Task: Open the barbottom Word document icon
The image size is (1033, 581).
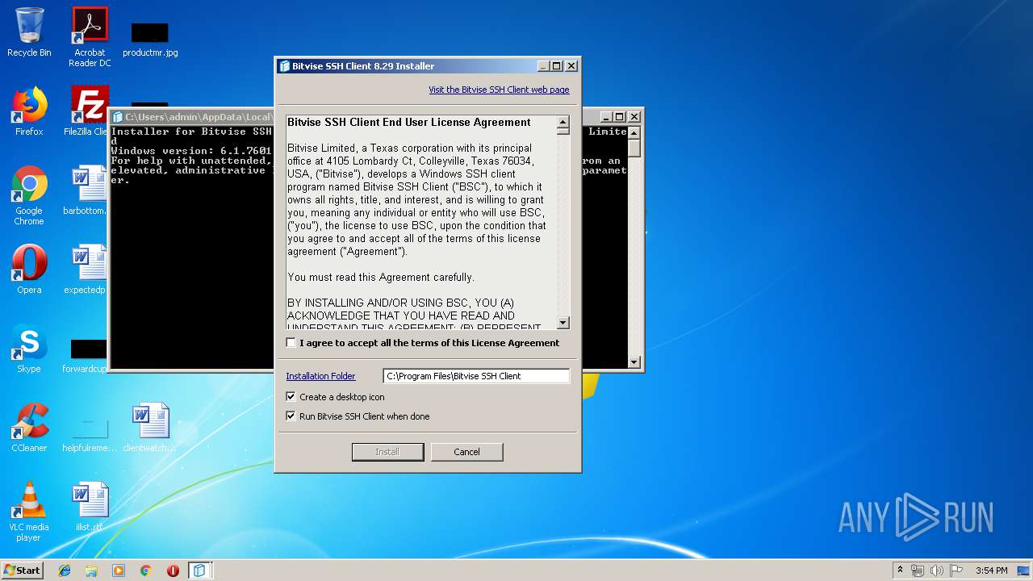Action: pos(86,190)
